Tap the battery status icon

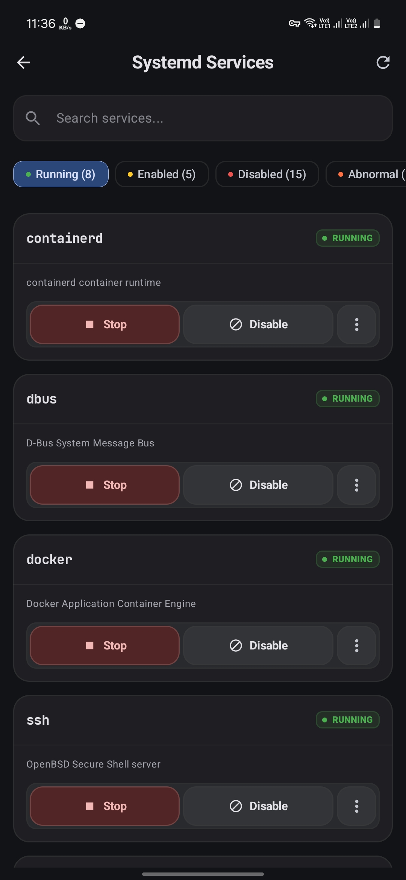(377, 23)
